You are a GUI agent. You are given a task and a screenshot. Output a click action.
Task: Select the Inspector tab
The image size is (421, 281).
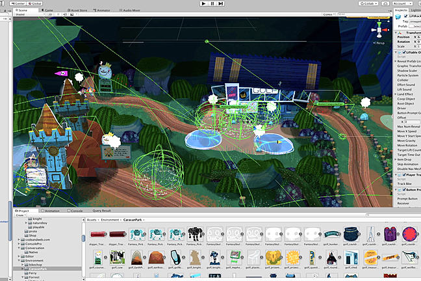[401, 10]
